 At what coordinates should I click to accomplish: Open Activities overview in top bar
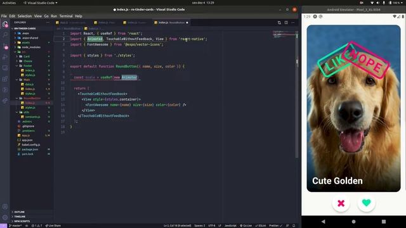(9, 3)
